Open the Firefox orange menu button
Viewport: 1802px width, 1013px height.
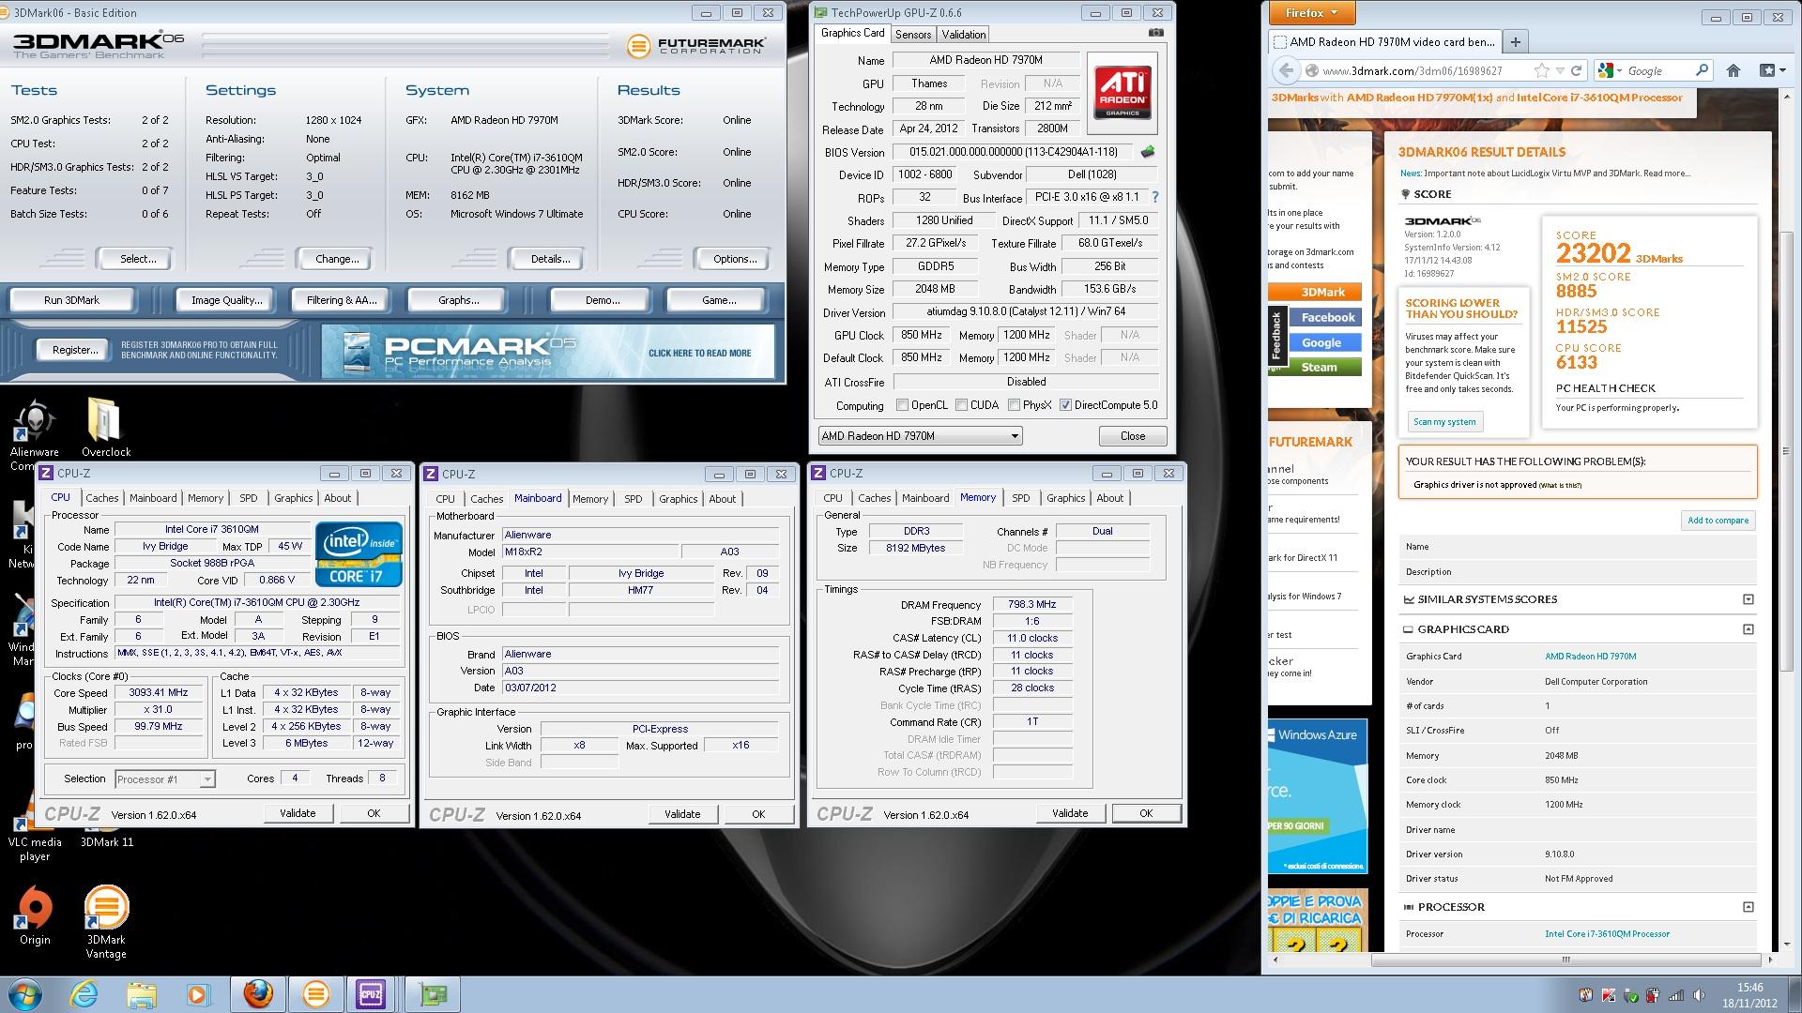pos(1312,13)
